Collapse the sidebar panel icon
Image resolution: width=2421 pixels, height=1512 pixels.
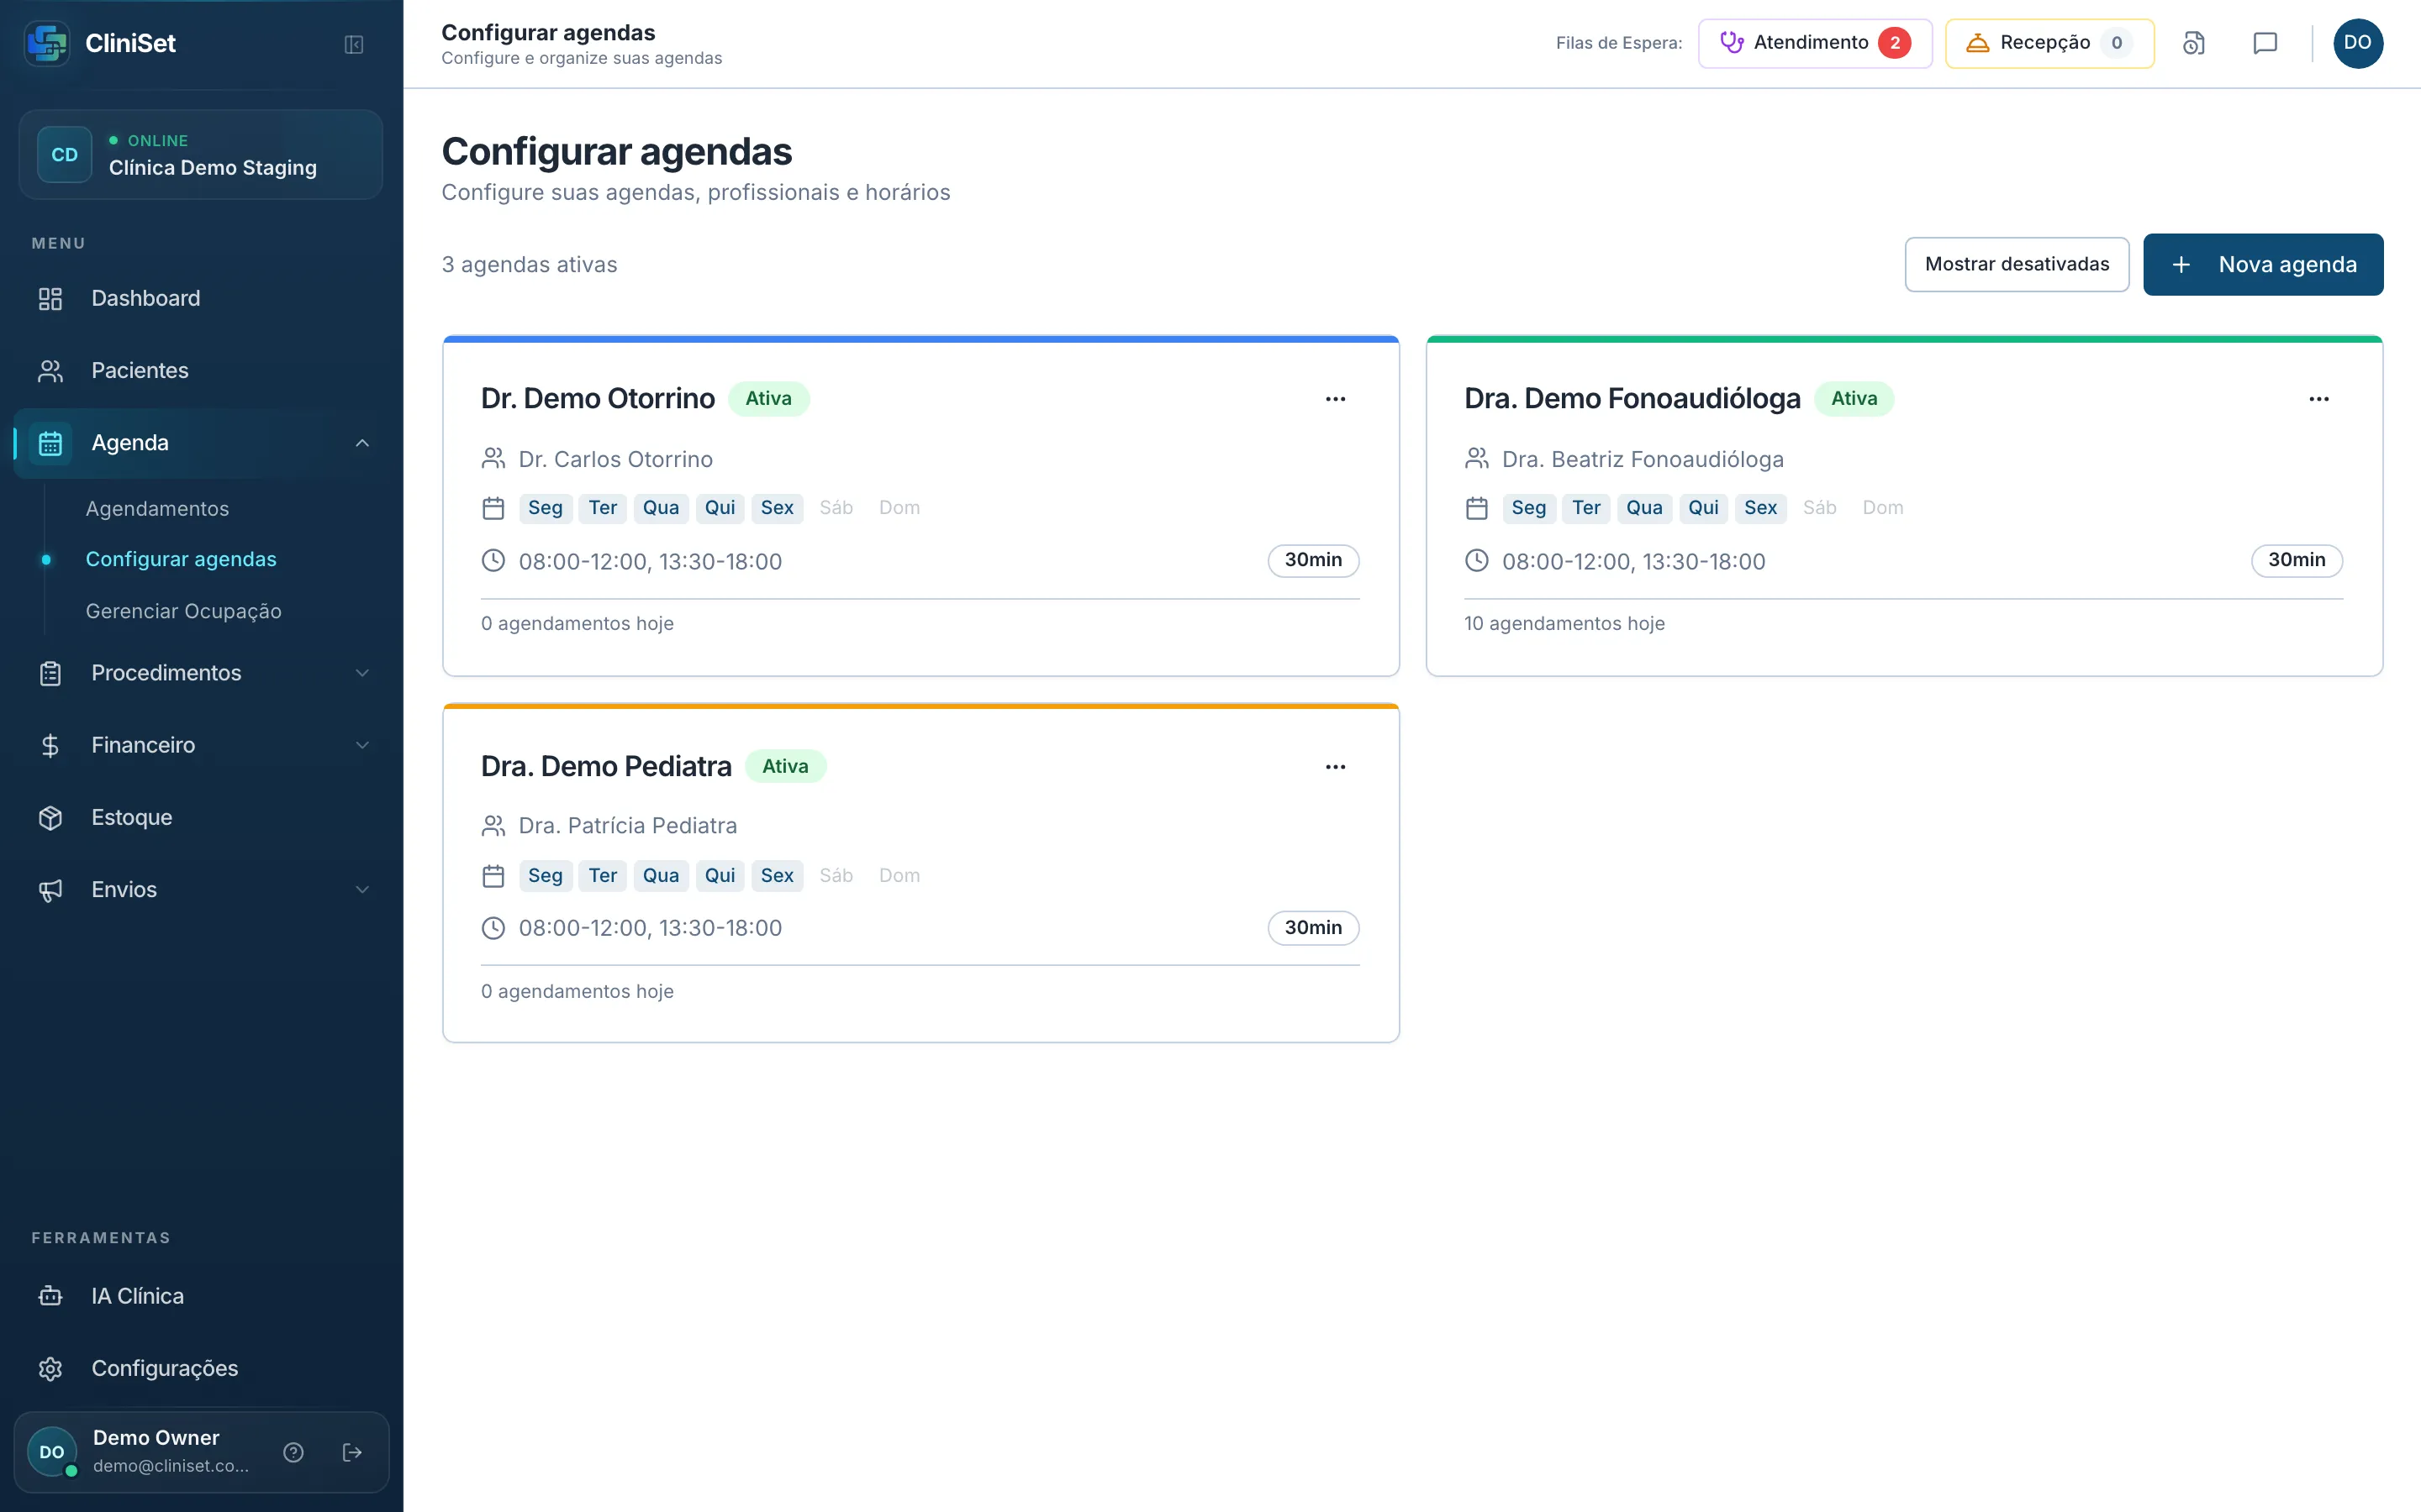point(353,44)
